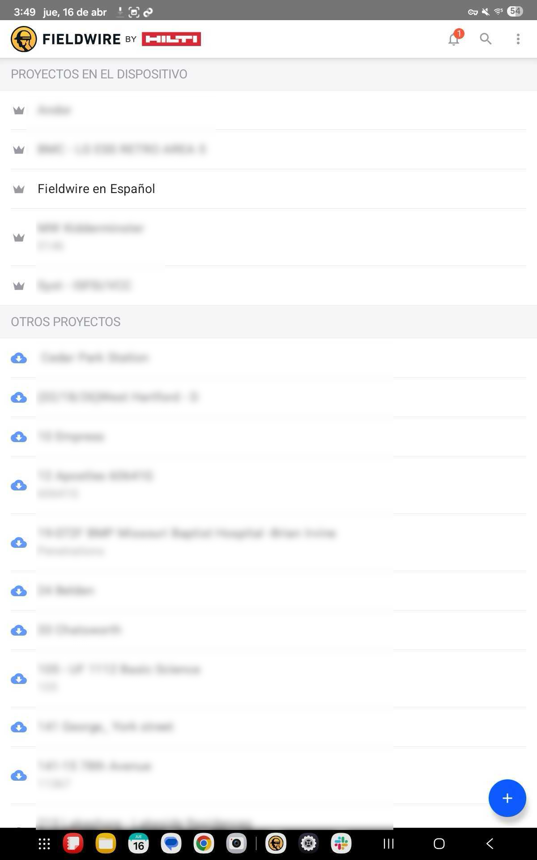Click the Fieldwire helmet logo in header

coord(24,39)
